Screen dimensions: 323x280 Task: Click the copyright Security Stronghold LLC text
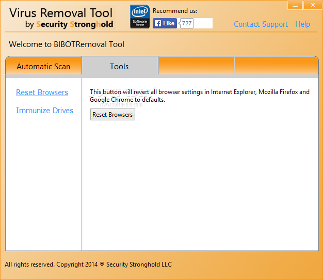(88, 265)
